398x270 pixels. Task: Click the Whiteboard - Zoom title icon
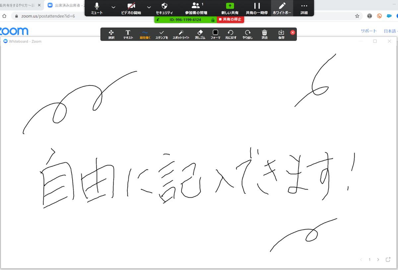(x=5, y=41)
